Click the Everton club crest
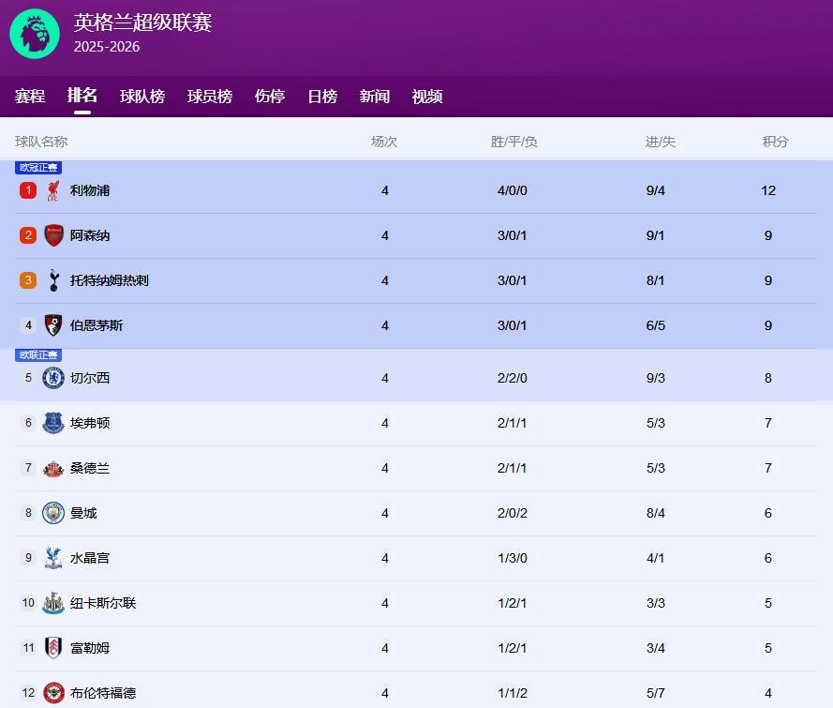This screenshot has width=833, height=708. pyautogui.click(x=53, y=423)
